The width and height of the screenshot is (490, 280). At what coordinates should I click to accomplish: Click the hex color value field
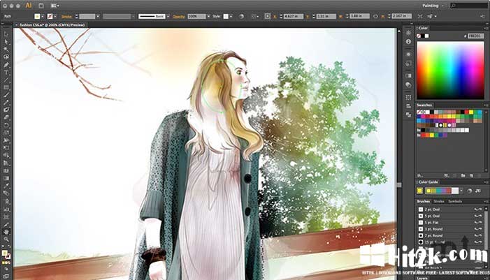(475, 36)
